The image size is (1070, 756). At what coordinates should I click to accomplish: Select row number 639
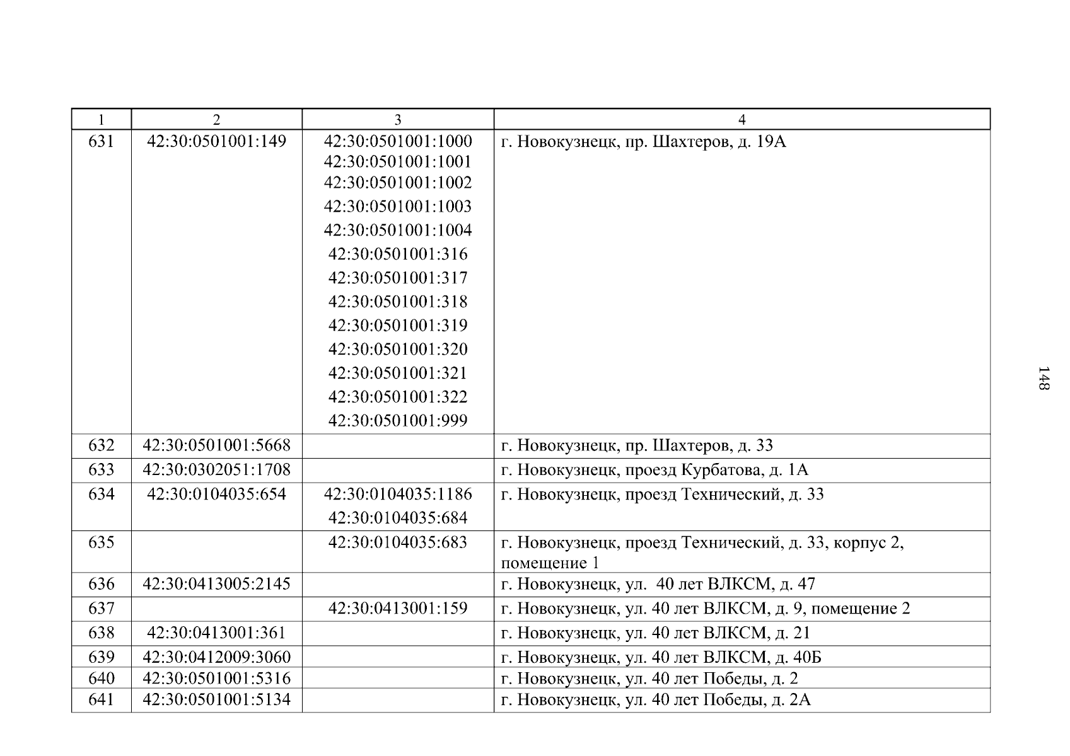(x=102, y=657)
